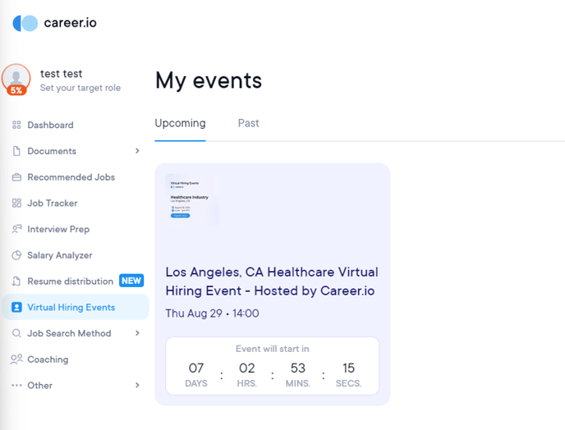Screen dimensions: 565x430
Task: Click the 'Thu Aug 29 · 14:00' date text
Action: (212, 313)
